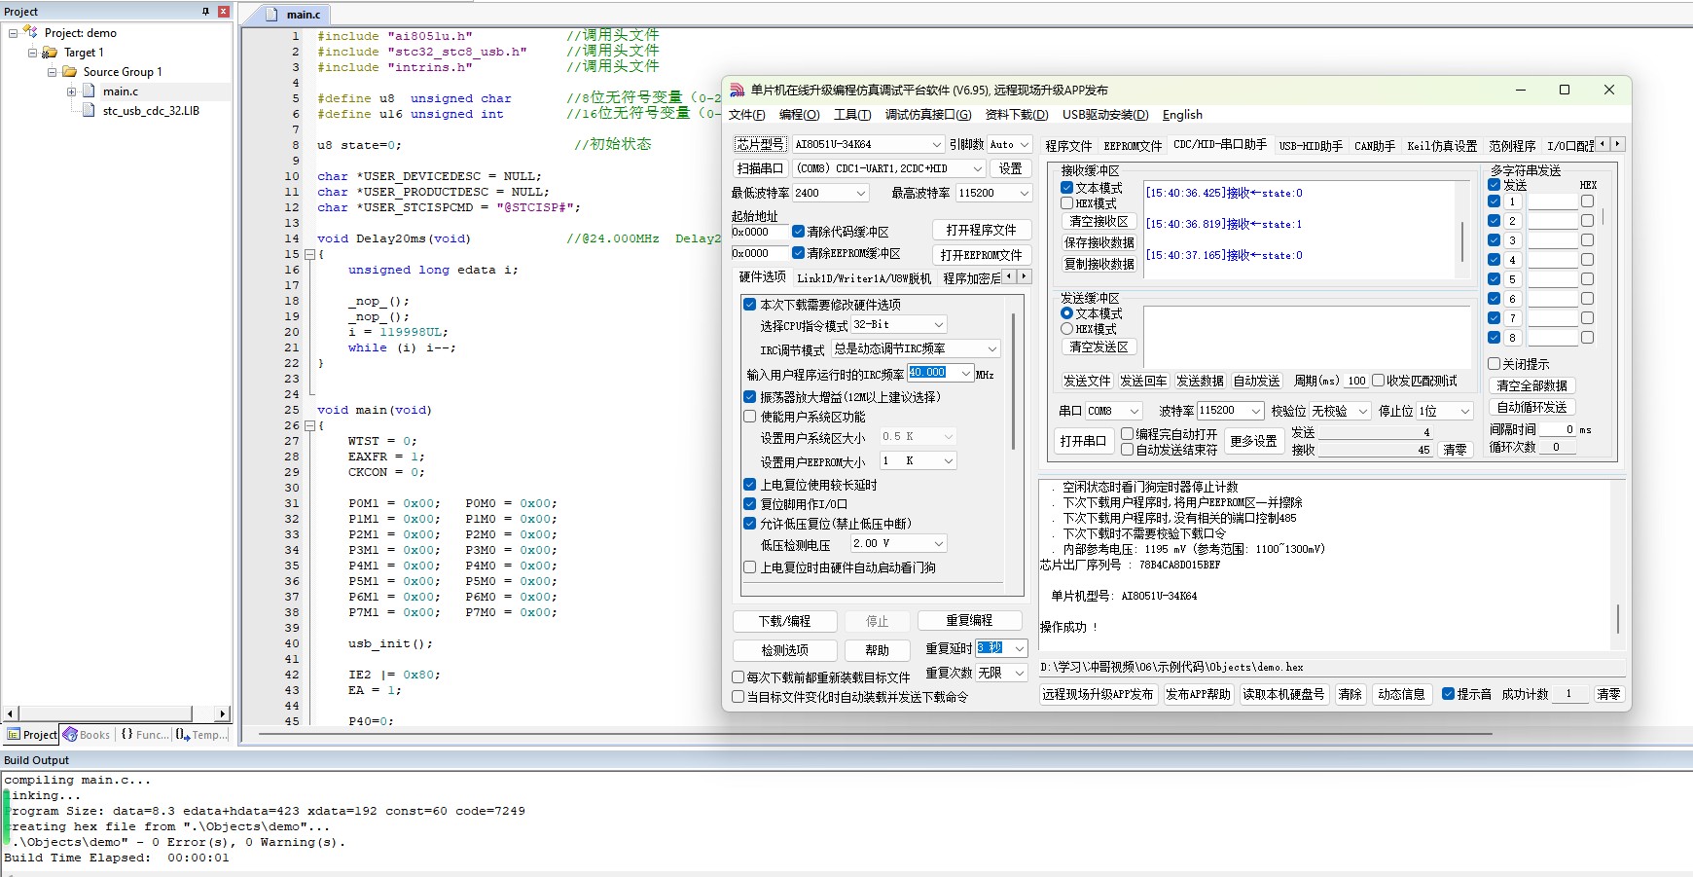Select the Project: demo root node icon
The height and width of the screenshot is (877, 1693).
pyautogui.click(x=30, y=32)
